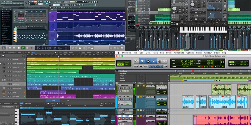Image resolution: width=251 pixels, height=125 pixels.
Task: Solo the Lead Vocal track in Logic
Action: pos(11,84)
